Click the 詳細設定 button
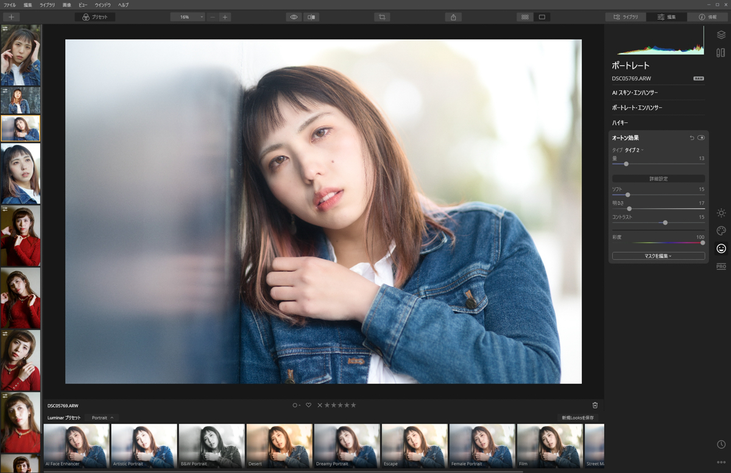 pyautogui.click(x=659, y=179)
